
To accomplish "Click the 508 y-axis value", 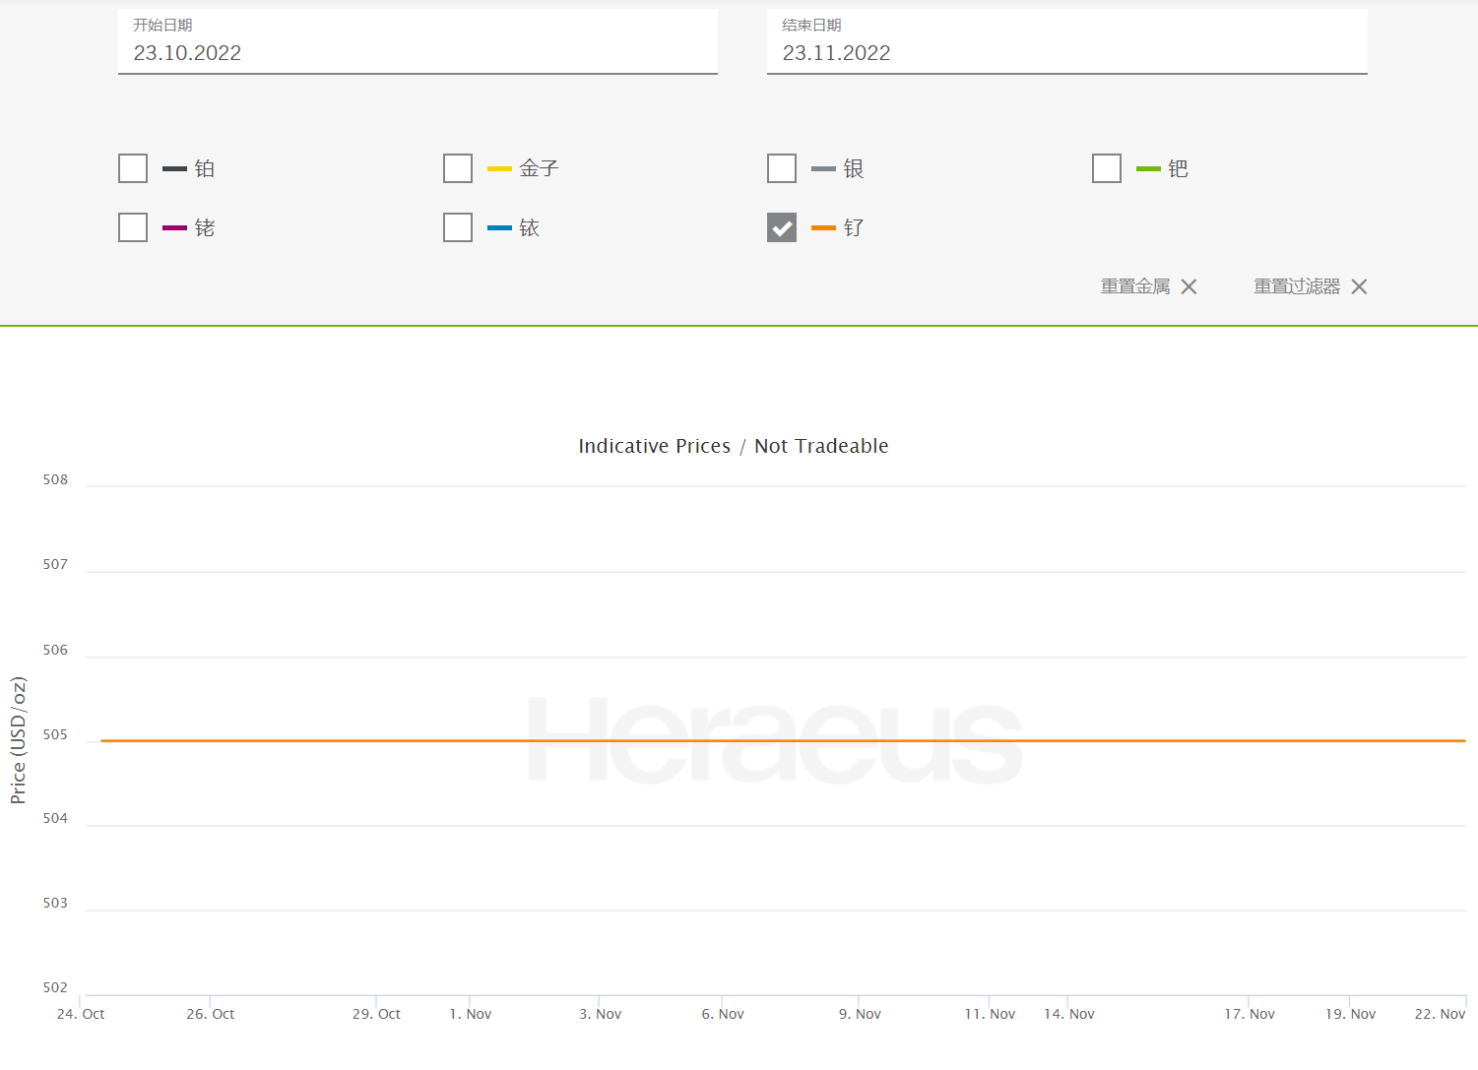I will [55, 479].
